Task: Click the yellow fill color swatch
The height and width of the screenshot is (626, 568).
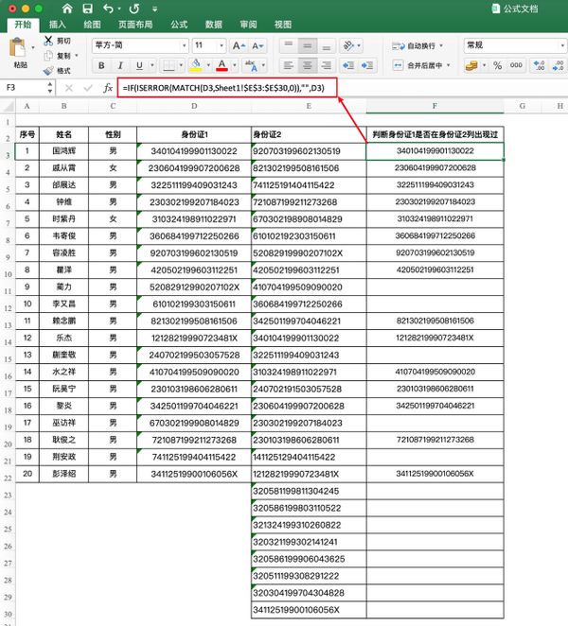Action: [x=195, y=65]
